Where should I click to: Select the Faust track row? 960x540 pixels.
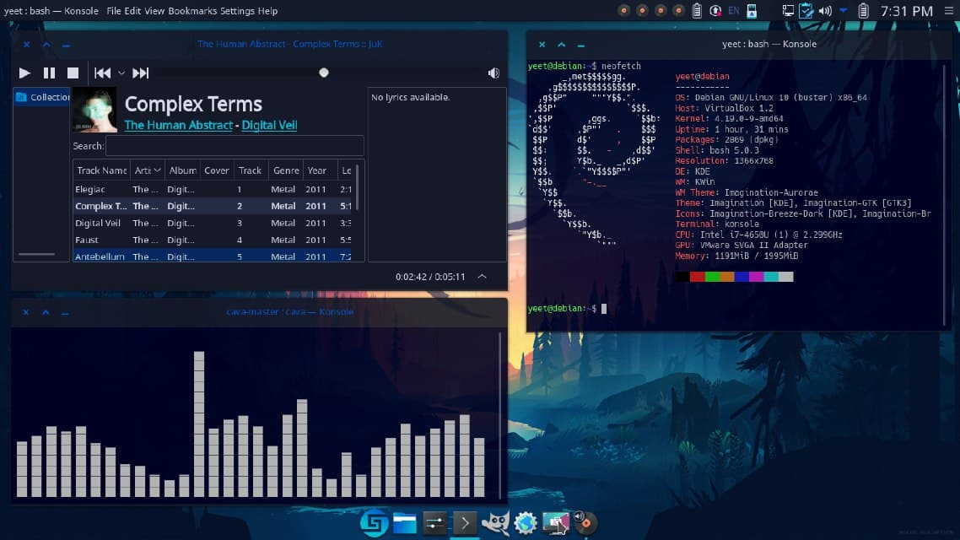coord(213,240)
